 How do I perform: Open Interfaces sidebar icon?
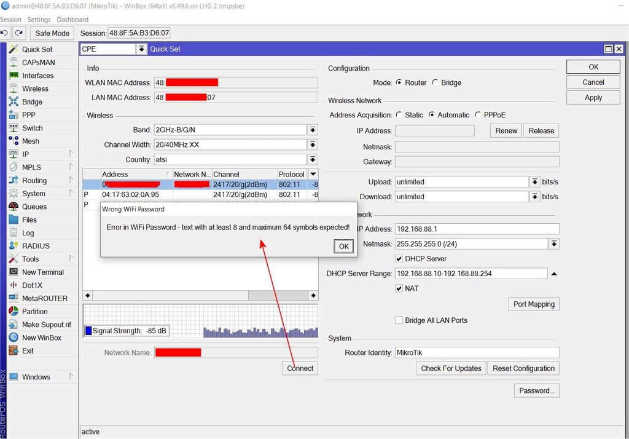tap(14, 76)
